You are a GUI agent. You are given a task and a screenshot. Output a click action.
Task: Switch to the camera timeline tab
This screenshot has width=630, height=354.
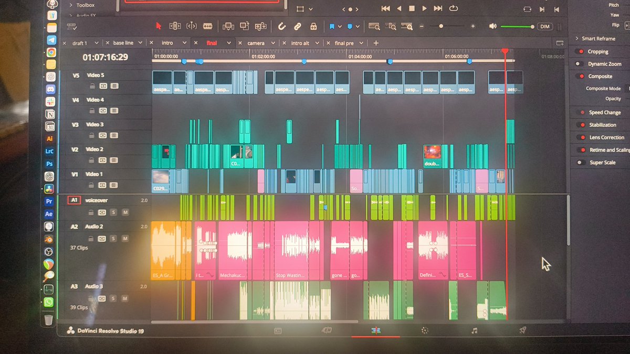256,43
